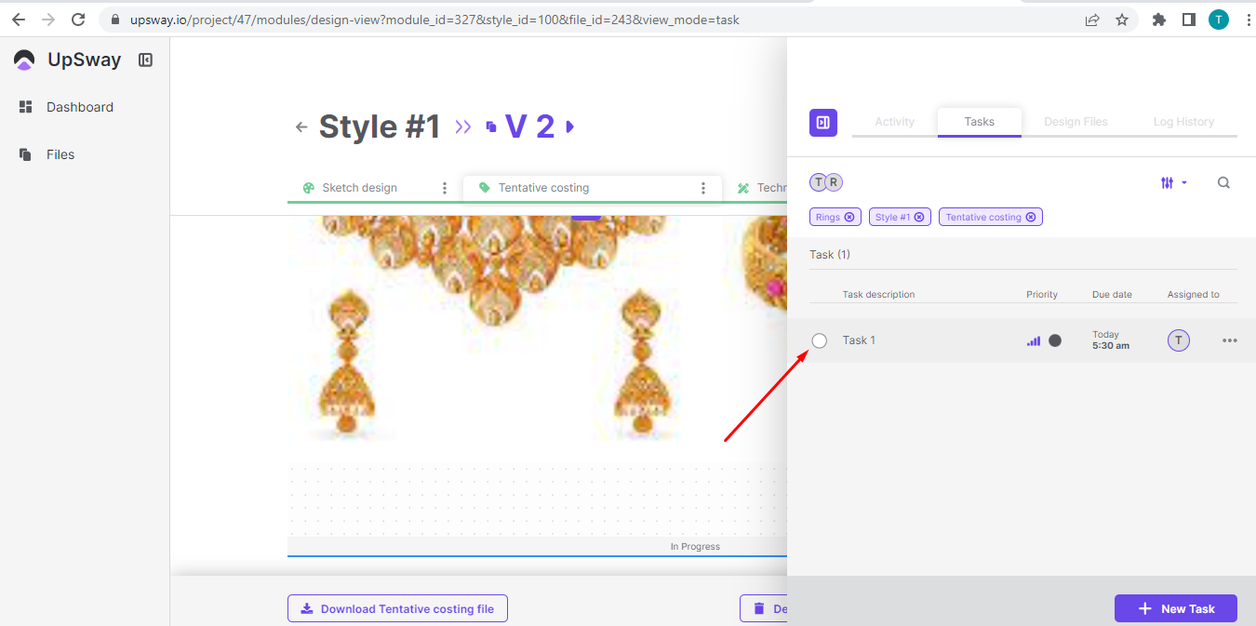Collapse the UpSway sidebar panel icon
This screenshot has width=1256, height=626.
click(x=145, y=60)
